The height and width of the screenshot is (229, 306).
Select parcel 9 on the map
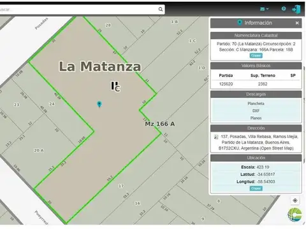(203, 219)
